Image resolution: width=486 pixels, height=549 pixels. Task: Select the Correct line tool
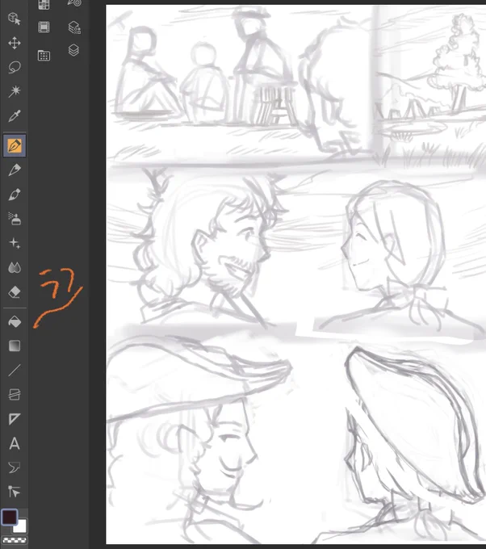15,492
